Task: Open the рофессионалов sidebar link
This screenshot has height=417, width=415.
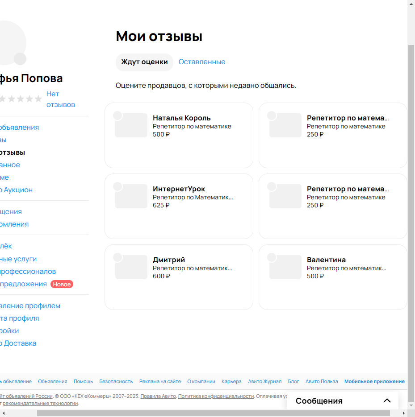Action: point(28,272)
